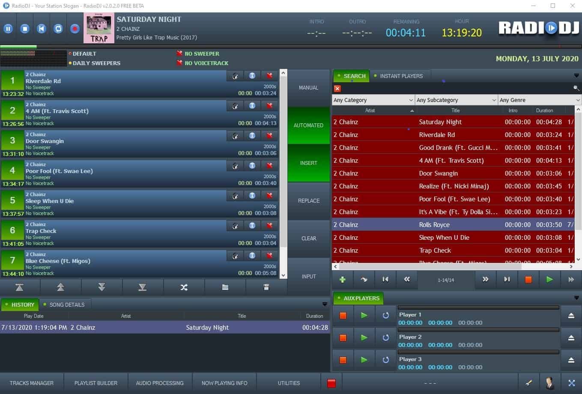Shuffle the playlist using the crossed arrows icon

pyautogui.click(x=184, y=287)
